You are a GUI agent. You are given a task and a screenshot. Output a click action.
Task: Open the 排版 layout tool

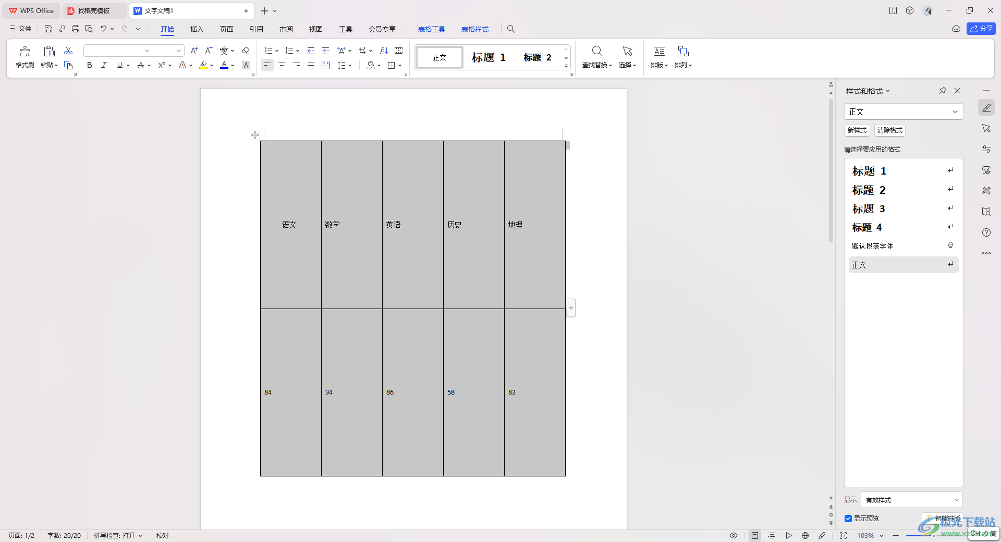coord(659,57)
